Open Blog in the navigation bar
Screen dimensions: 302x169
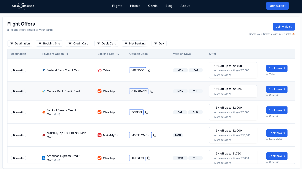169,6
